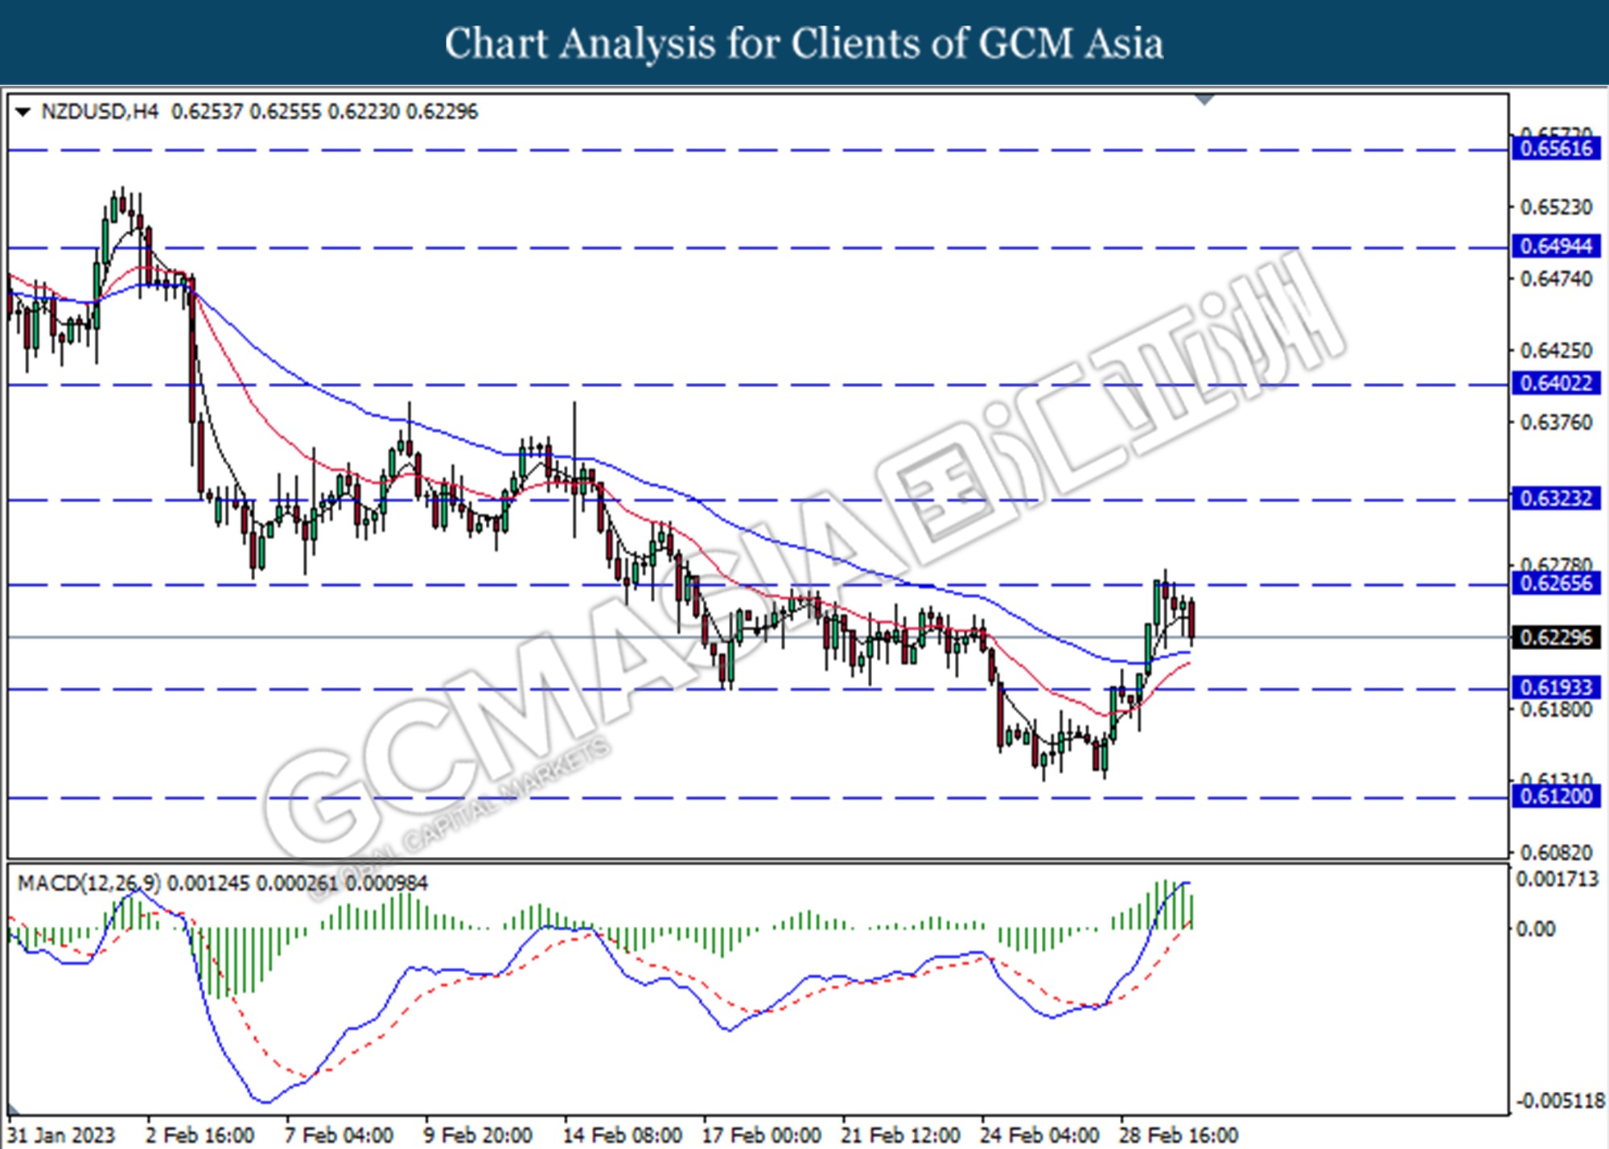
Task: Select the 0.61933 price level label
Action: (x=1557, y=688)
